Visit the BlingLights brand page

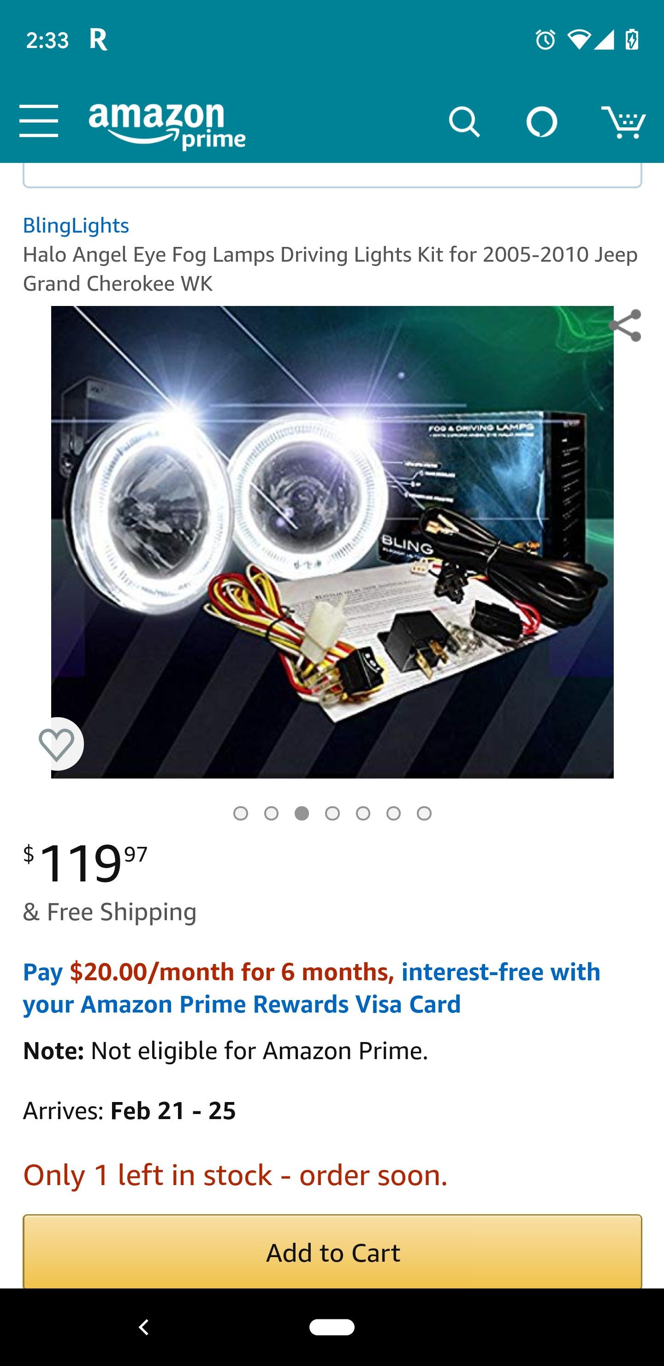76,225
